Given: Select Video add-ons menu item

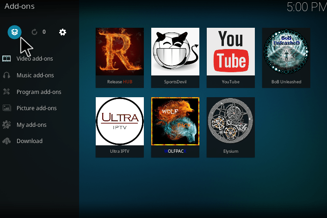Looking at the screenshot, I should [35, 59].
